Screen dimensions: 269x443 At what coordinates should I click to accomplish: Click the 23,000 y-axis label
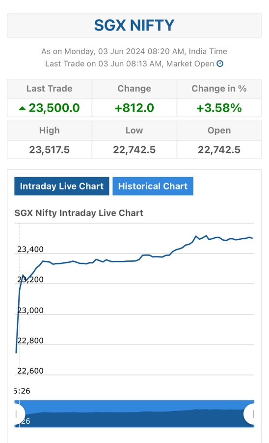(x=30, y=310)
